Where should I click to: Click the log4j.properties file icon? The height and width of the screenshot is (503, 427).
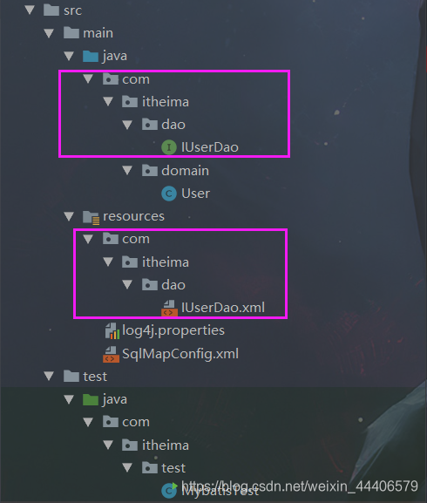click(112, 330)
